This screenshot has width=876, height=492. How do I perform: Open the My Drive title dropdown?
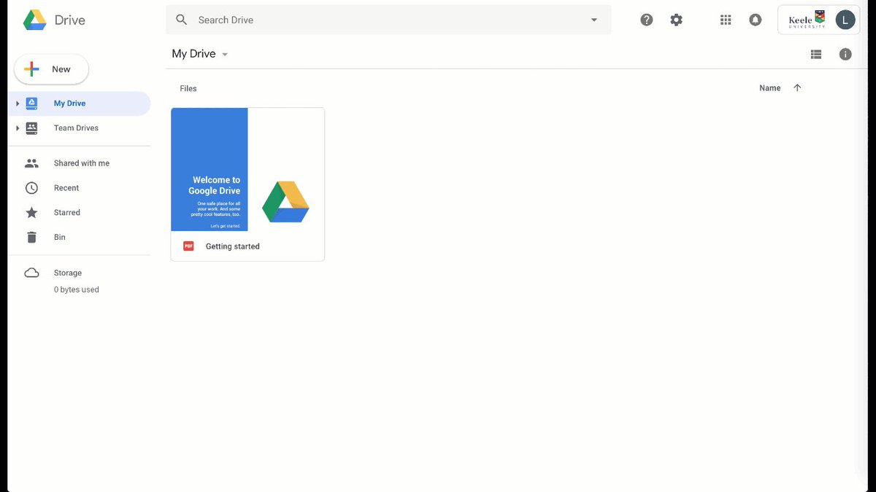click(x=225, y=55)
